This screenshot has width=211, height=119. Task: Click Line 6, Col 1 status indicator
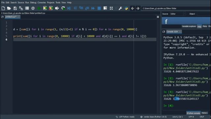177,117
